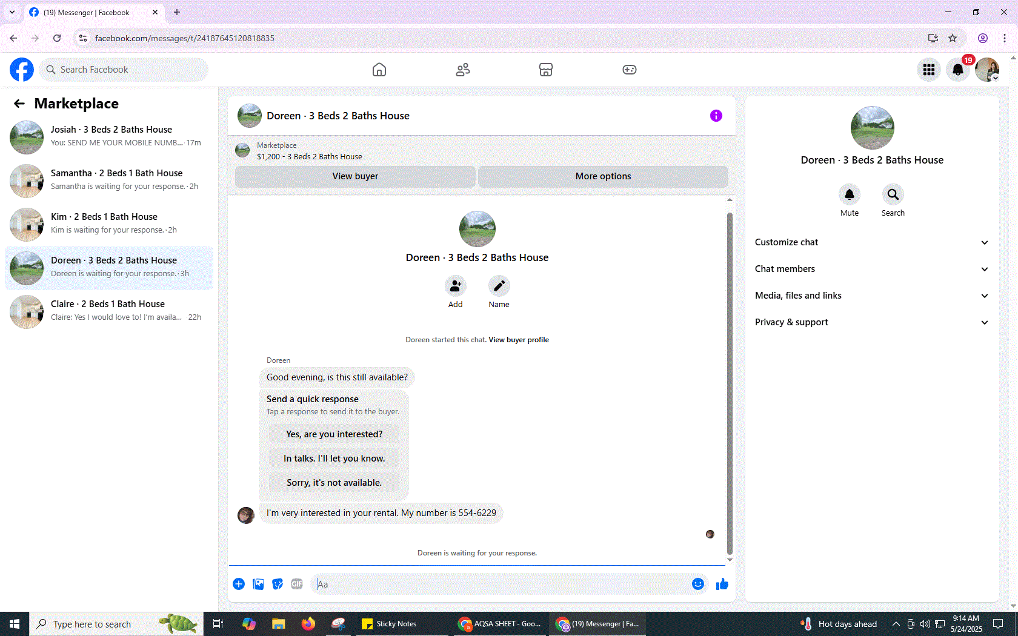Open notifications bell with 19 badge
Screen dimensions: 1018x636
tap(958, 70)
